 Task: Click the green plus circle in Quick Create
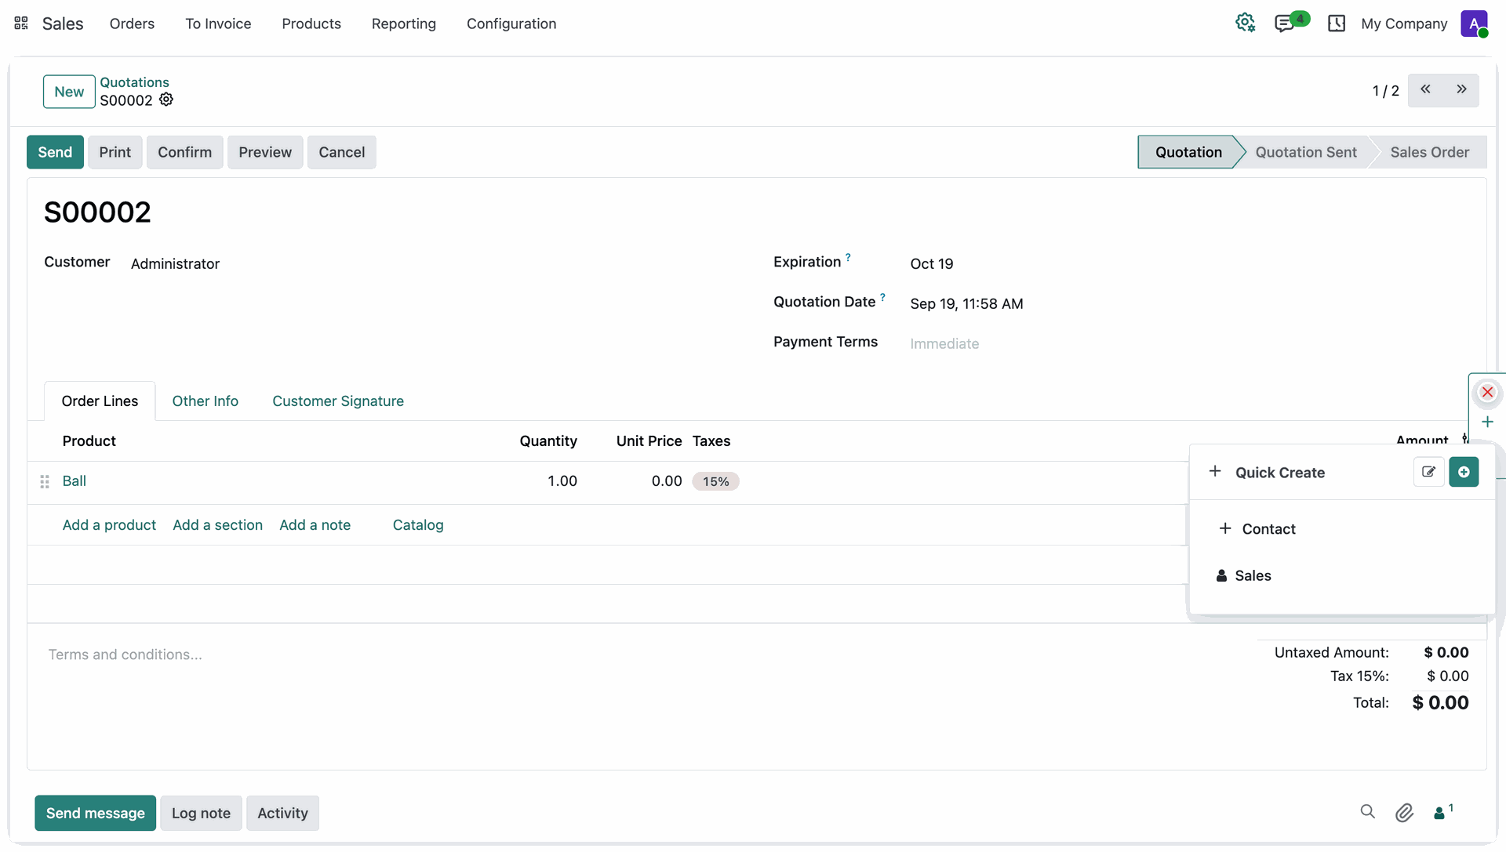(1464, 472)
